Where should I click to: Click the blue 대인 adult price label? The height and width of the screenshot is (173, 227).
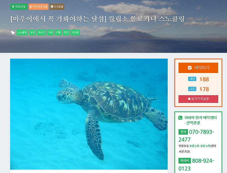(x=192, y=79)
